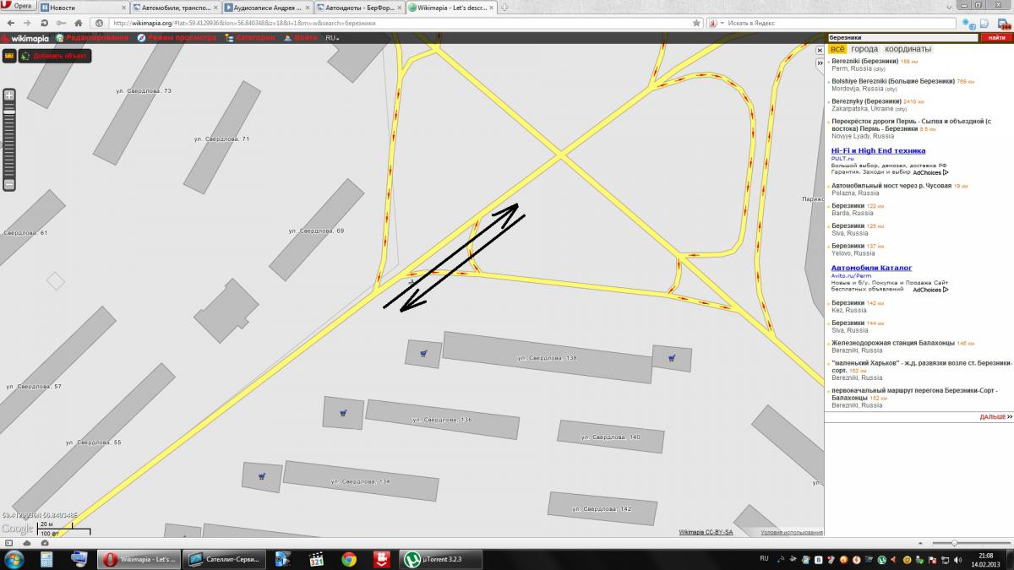Click the map zoom level slider handle

(x=9, y=111)
